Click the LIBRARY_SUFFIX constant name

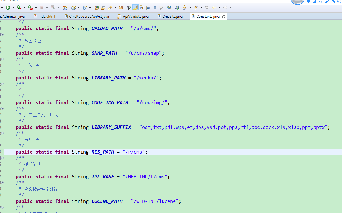(111, 127)
